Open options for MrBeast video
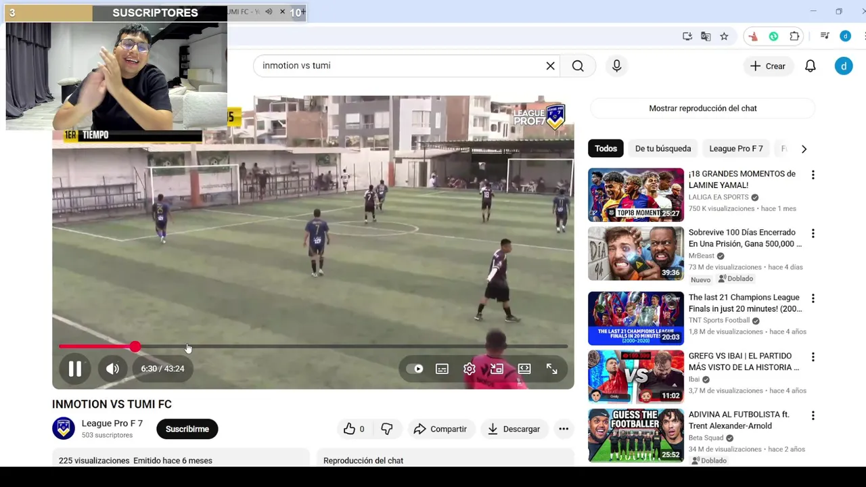The image size is (866, 487). tap(813, 233)
